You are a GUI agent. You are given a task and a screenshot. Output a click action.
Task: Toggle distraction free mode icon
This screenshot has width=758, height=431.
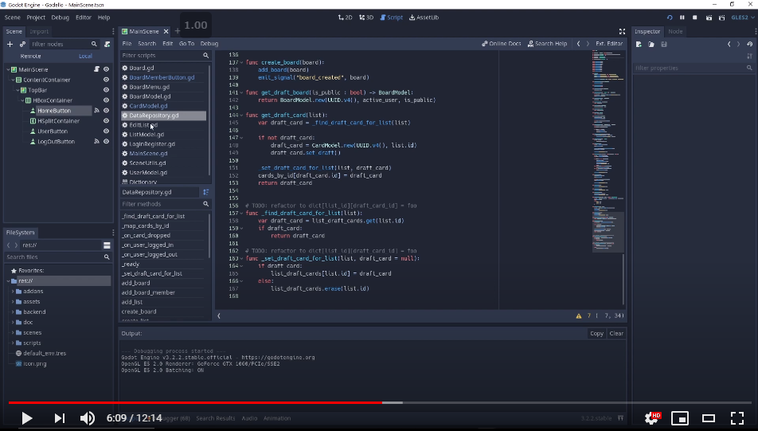click(622, 31)
